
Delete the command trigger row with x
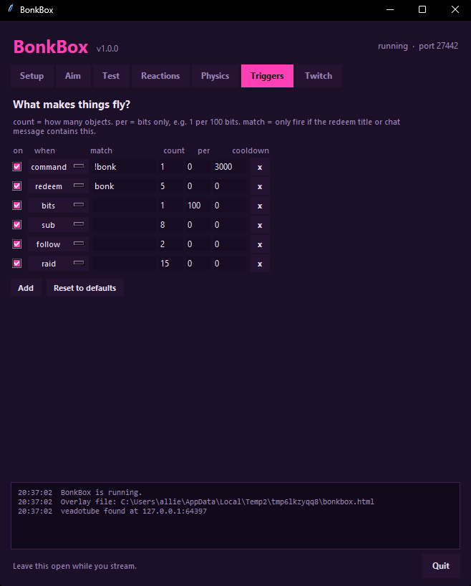point(260,167)
